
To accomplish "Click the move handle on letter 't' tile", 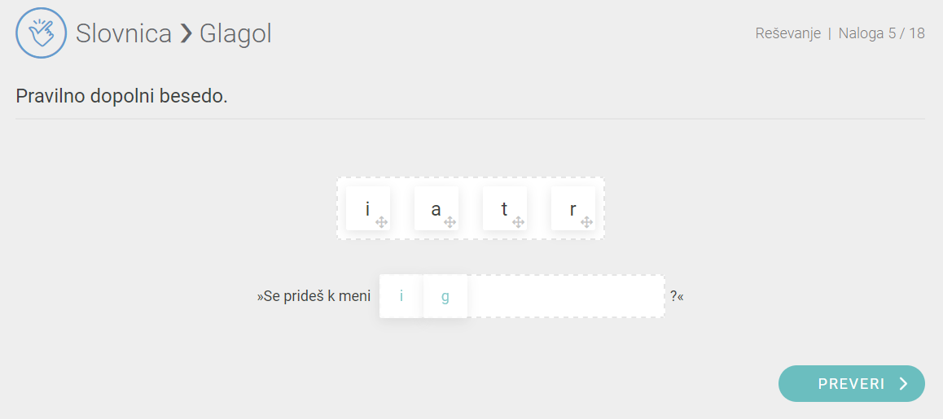I will [x=518, y=222].
